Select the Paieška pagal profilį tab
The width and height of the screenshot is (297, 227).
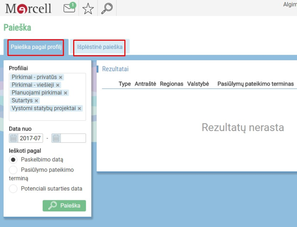tap(36, 47)
